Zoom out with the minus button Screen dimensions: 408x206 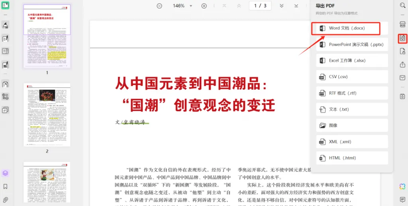tap(159, 6)
